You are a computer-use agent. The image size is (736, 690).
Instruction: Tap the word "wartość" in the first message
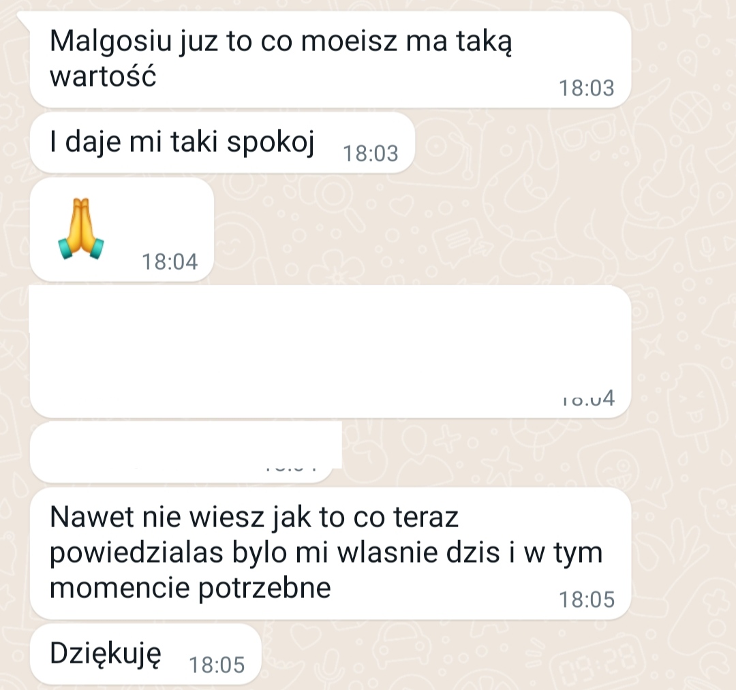point(103,76)
